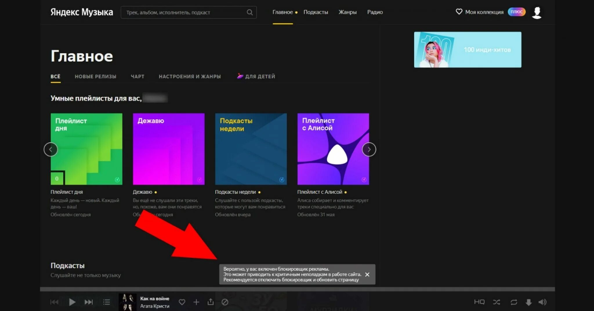
Task: Toggle HQ sound quality
Action: pos(479,302)
